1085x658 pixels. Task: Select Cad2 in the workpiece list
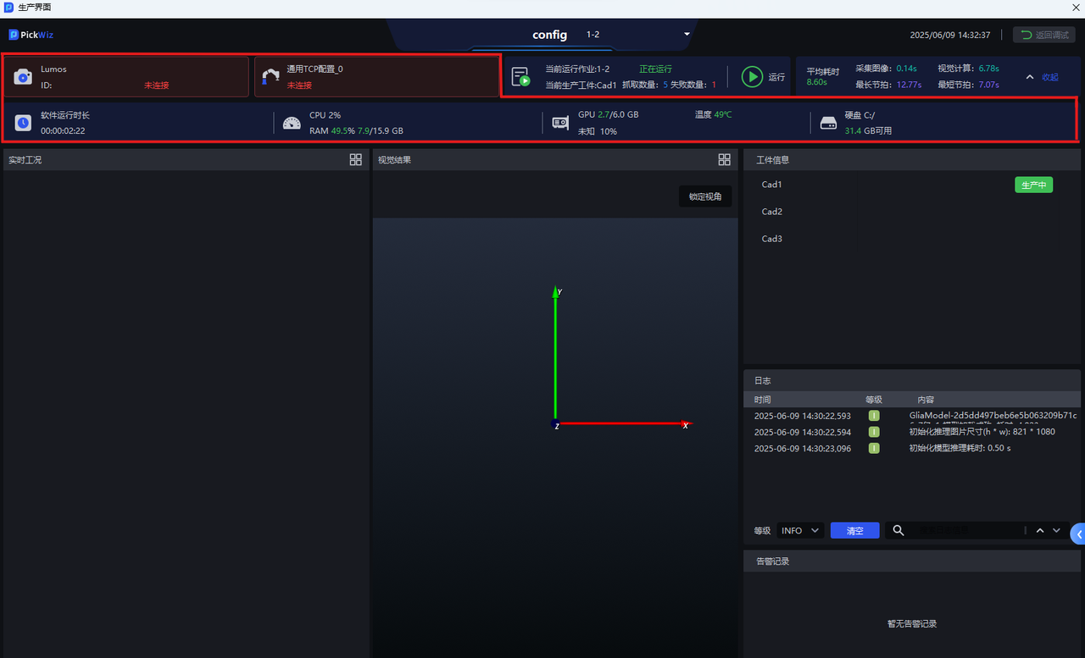[x=772, y=212]
